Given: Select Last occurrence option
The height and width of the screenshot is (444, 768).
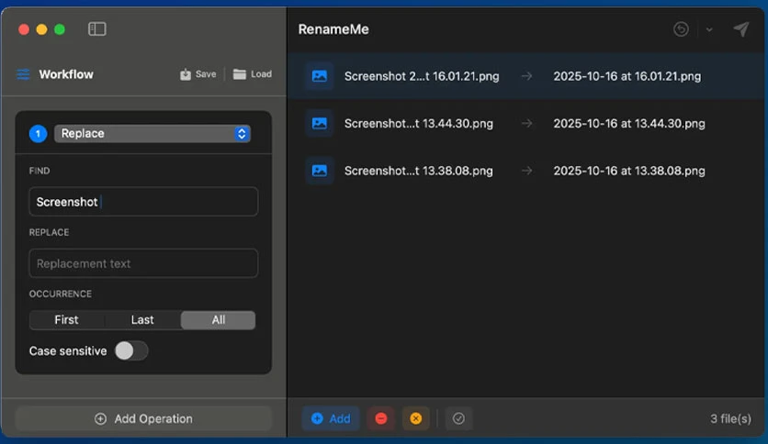Looking at the screenshot, I should 142,320.
